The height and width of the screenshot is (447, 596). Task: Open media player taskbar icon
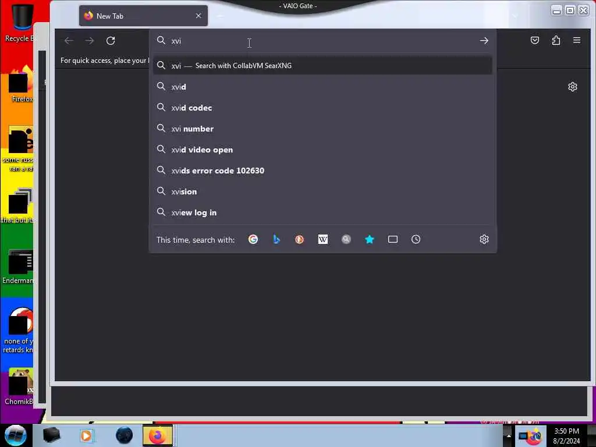86,435
